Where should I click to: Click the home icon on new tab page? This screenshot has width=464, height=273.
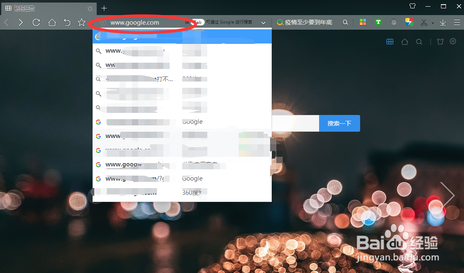coord(405,42)
